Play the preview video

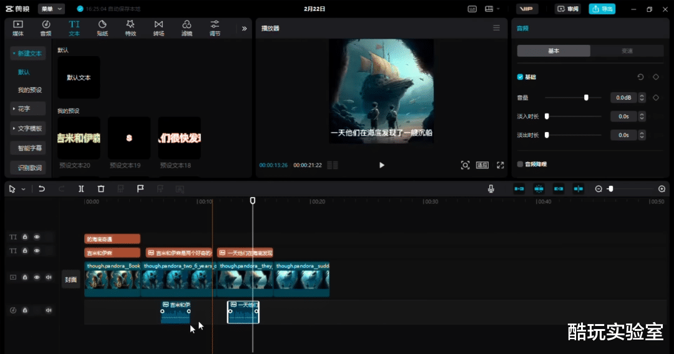[382, 165]
